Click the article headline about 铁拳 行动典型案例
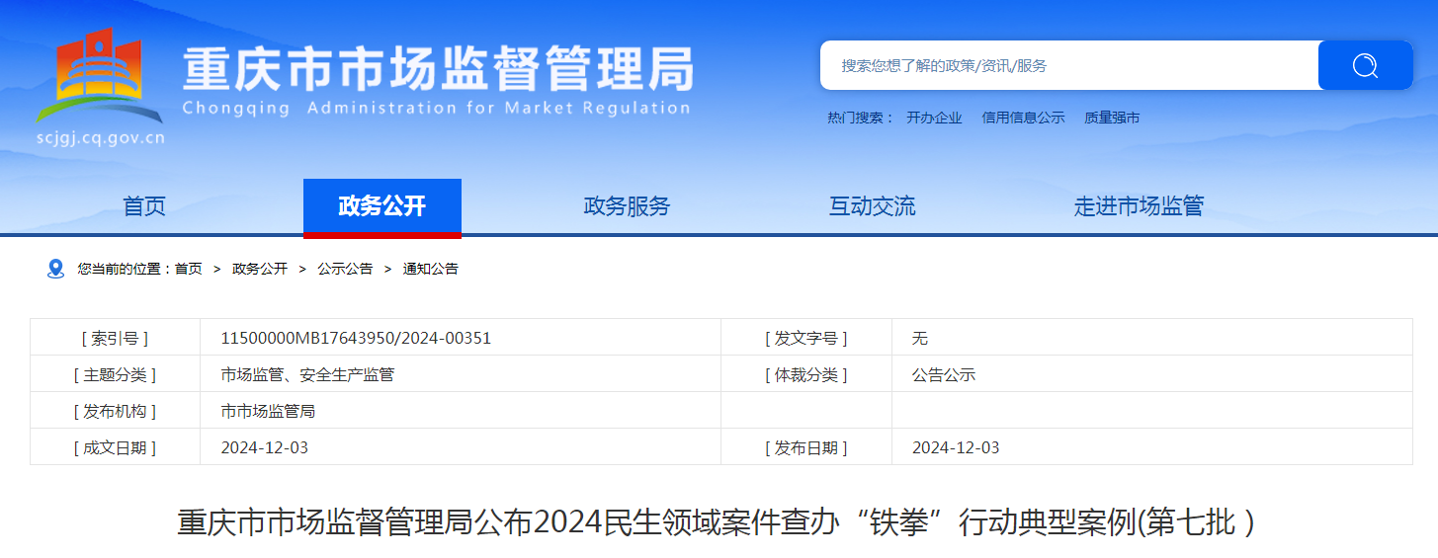 pyautogui.click(x=717, y=522)
